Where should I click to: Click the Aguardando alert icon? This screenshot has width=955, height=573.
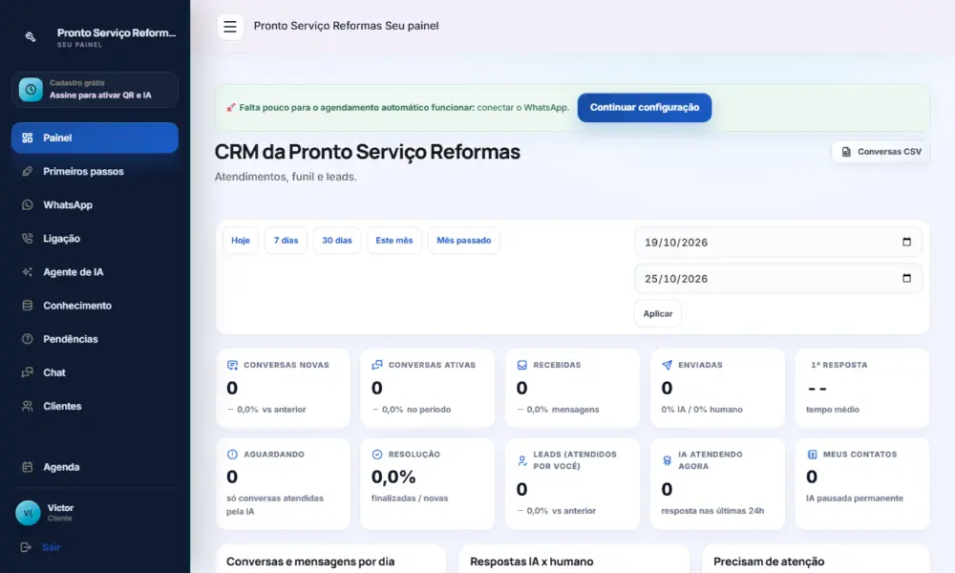[x=232, y=455]
